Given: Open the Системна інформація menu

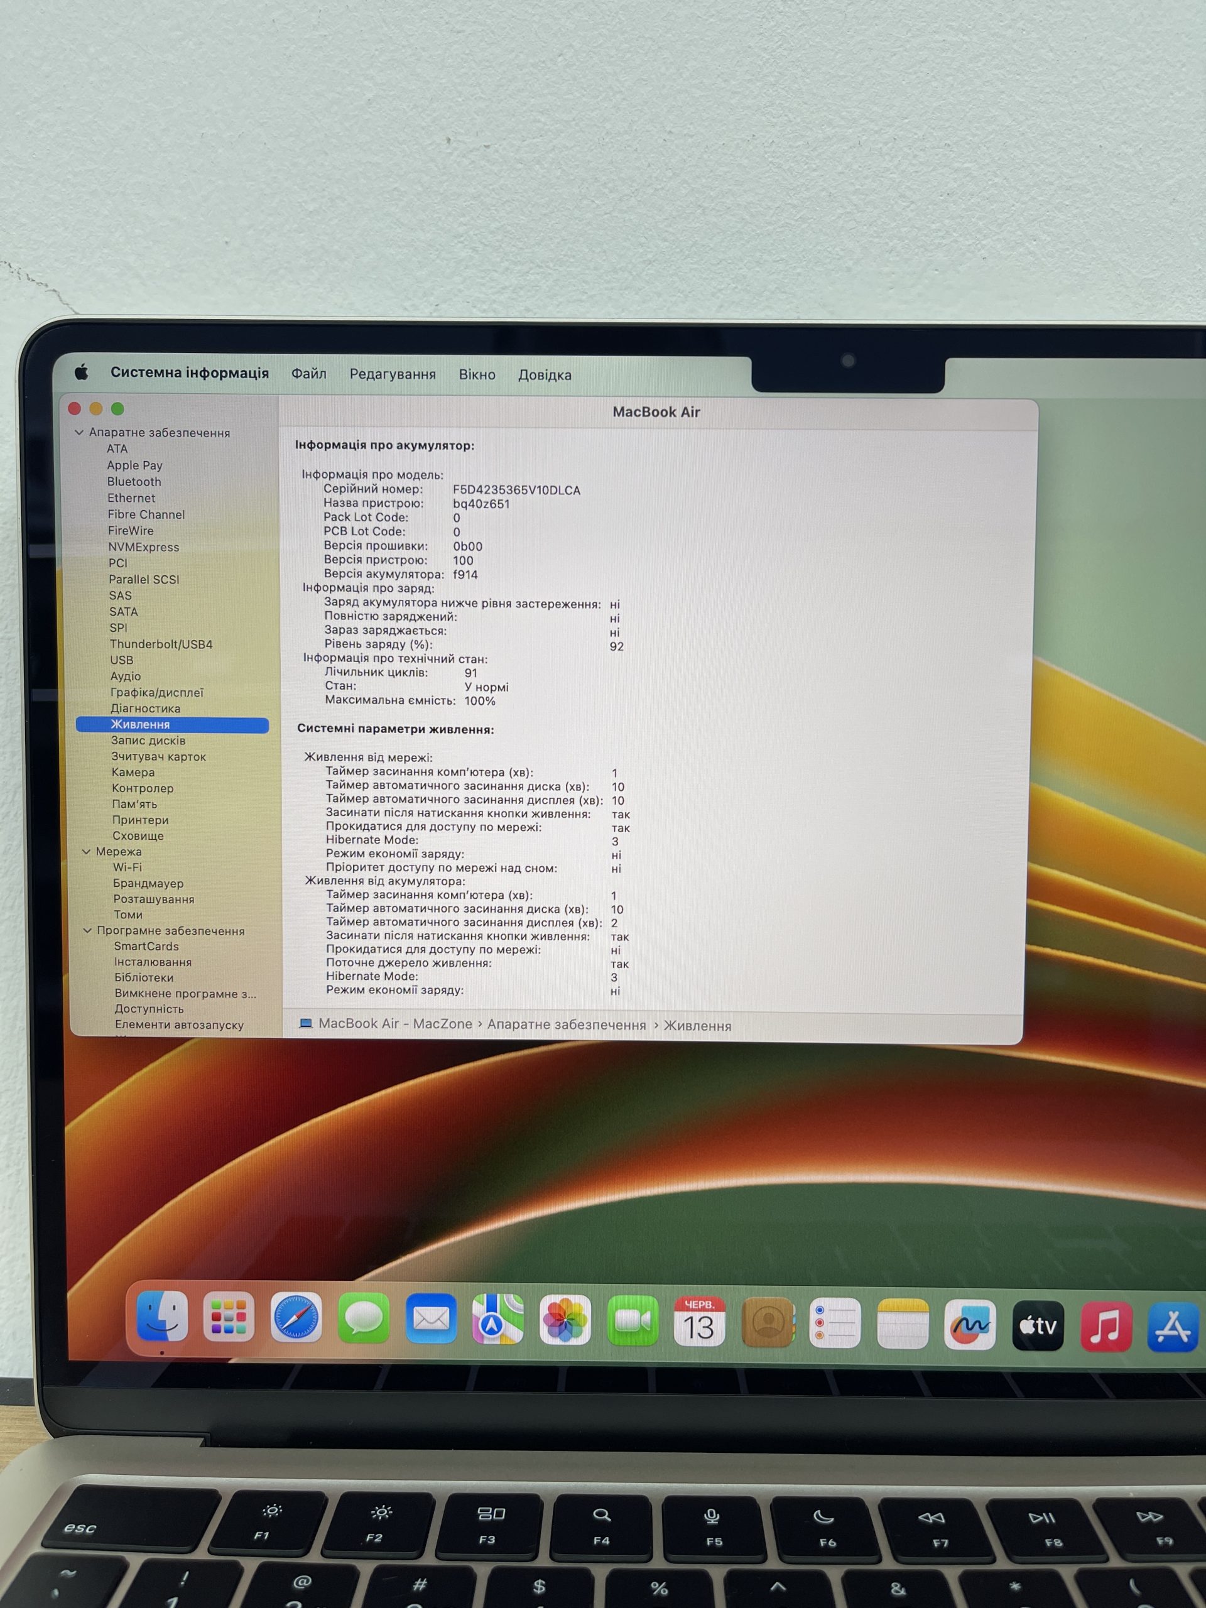Looking at the screenshot, I should click(190, 373).
